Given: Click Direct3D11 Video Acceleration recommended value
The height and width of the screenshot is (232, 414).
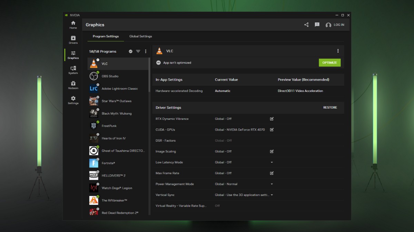Looking at the screenshot, I should pyautogui.click(x=300, y=91).
